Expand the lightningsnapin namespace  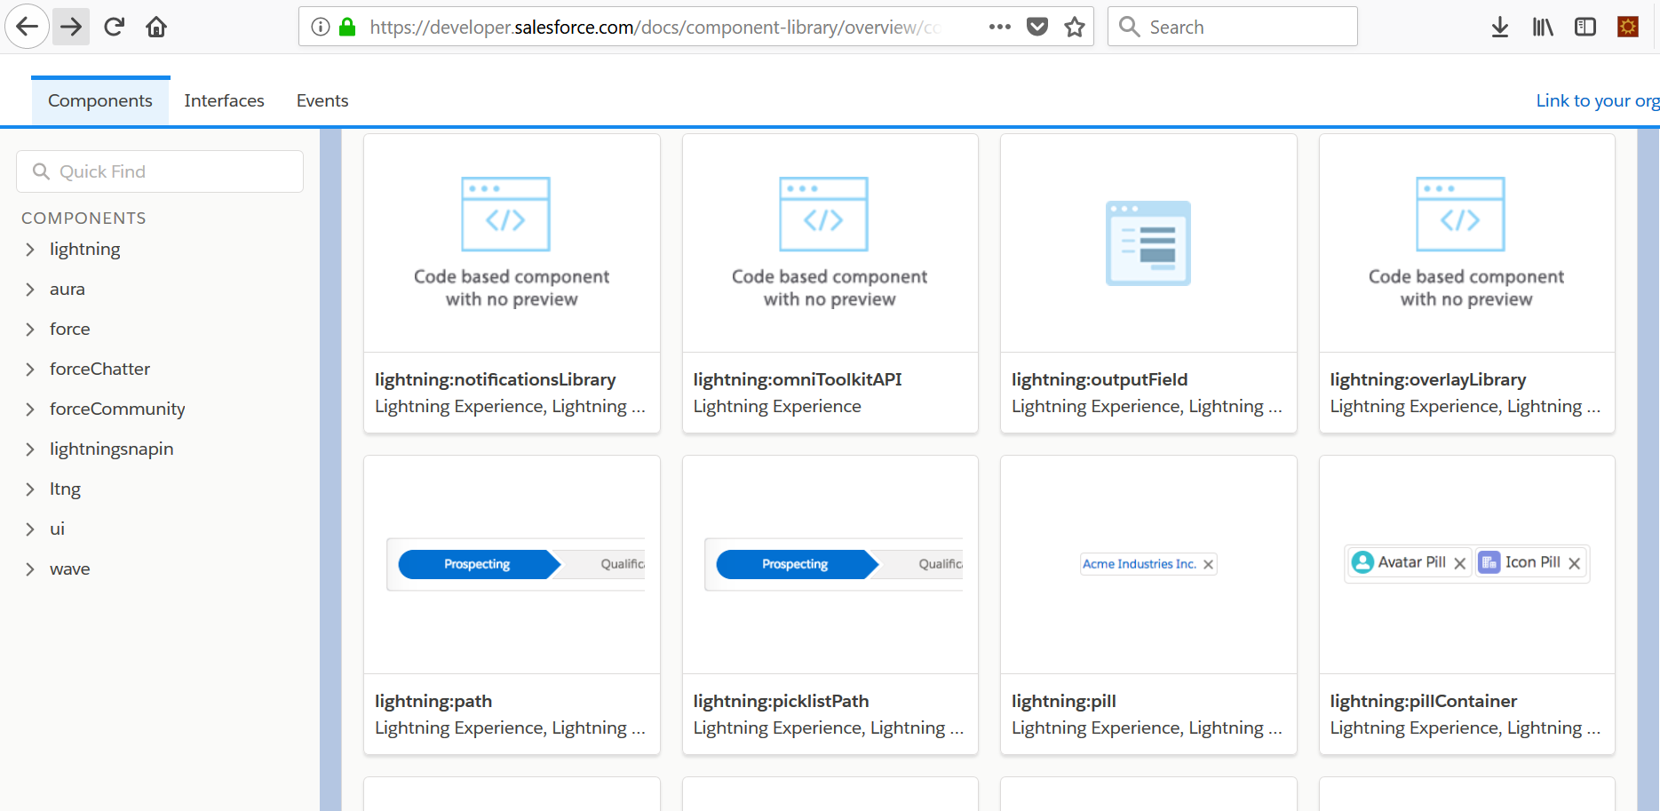pyautogui.click(x=30, y=449)
